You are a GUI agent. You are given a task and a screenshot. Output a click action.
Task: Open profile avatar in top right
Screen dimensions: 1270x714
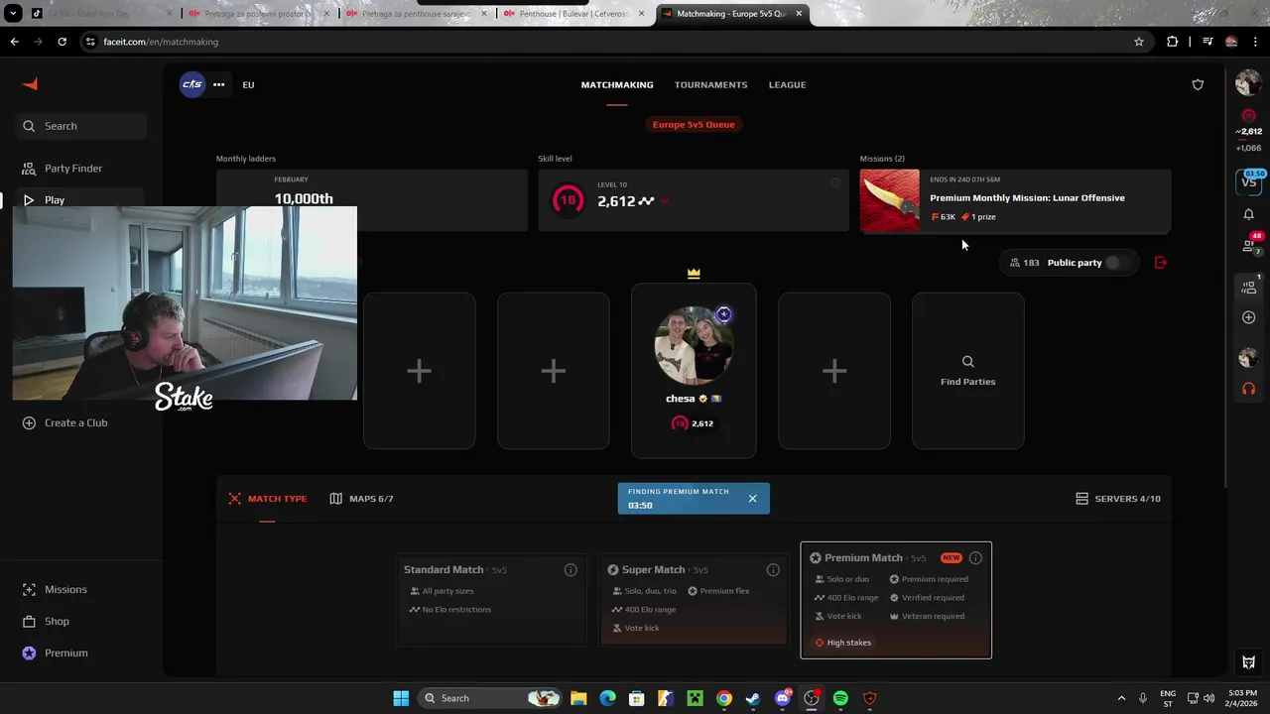tap(1248, 84)
